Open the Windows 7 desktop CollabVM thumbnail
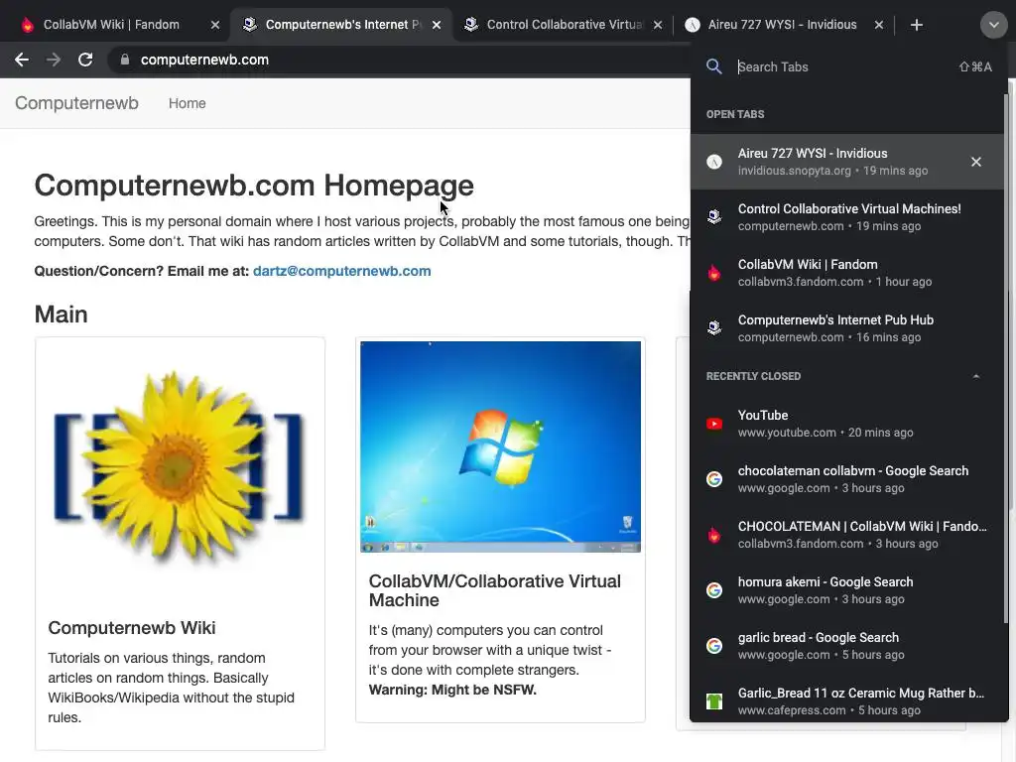 pyautogui.click(x=500, y=446)
